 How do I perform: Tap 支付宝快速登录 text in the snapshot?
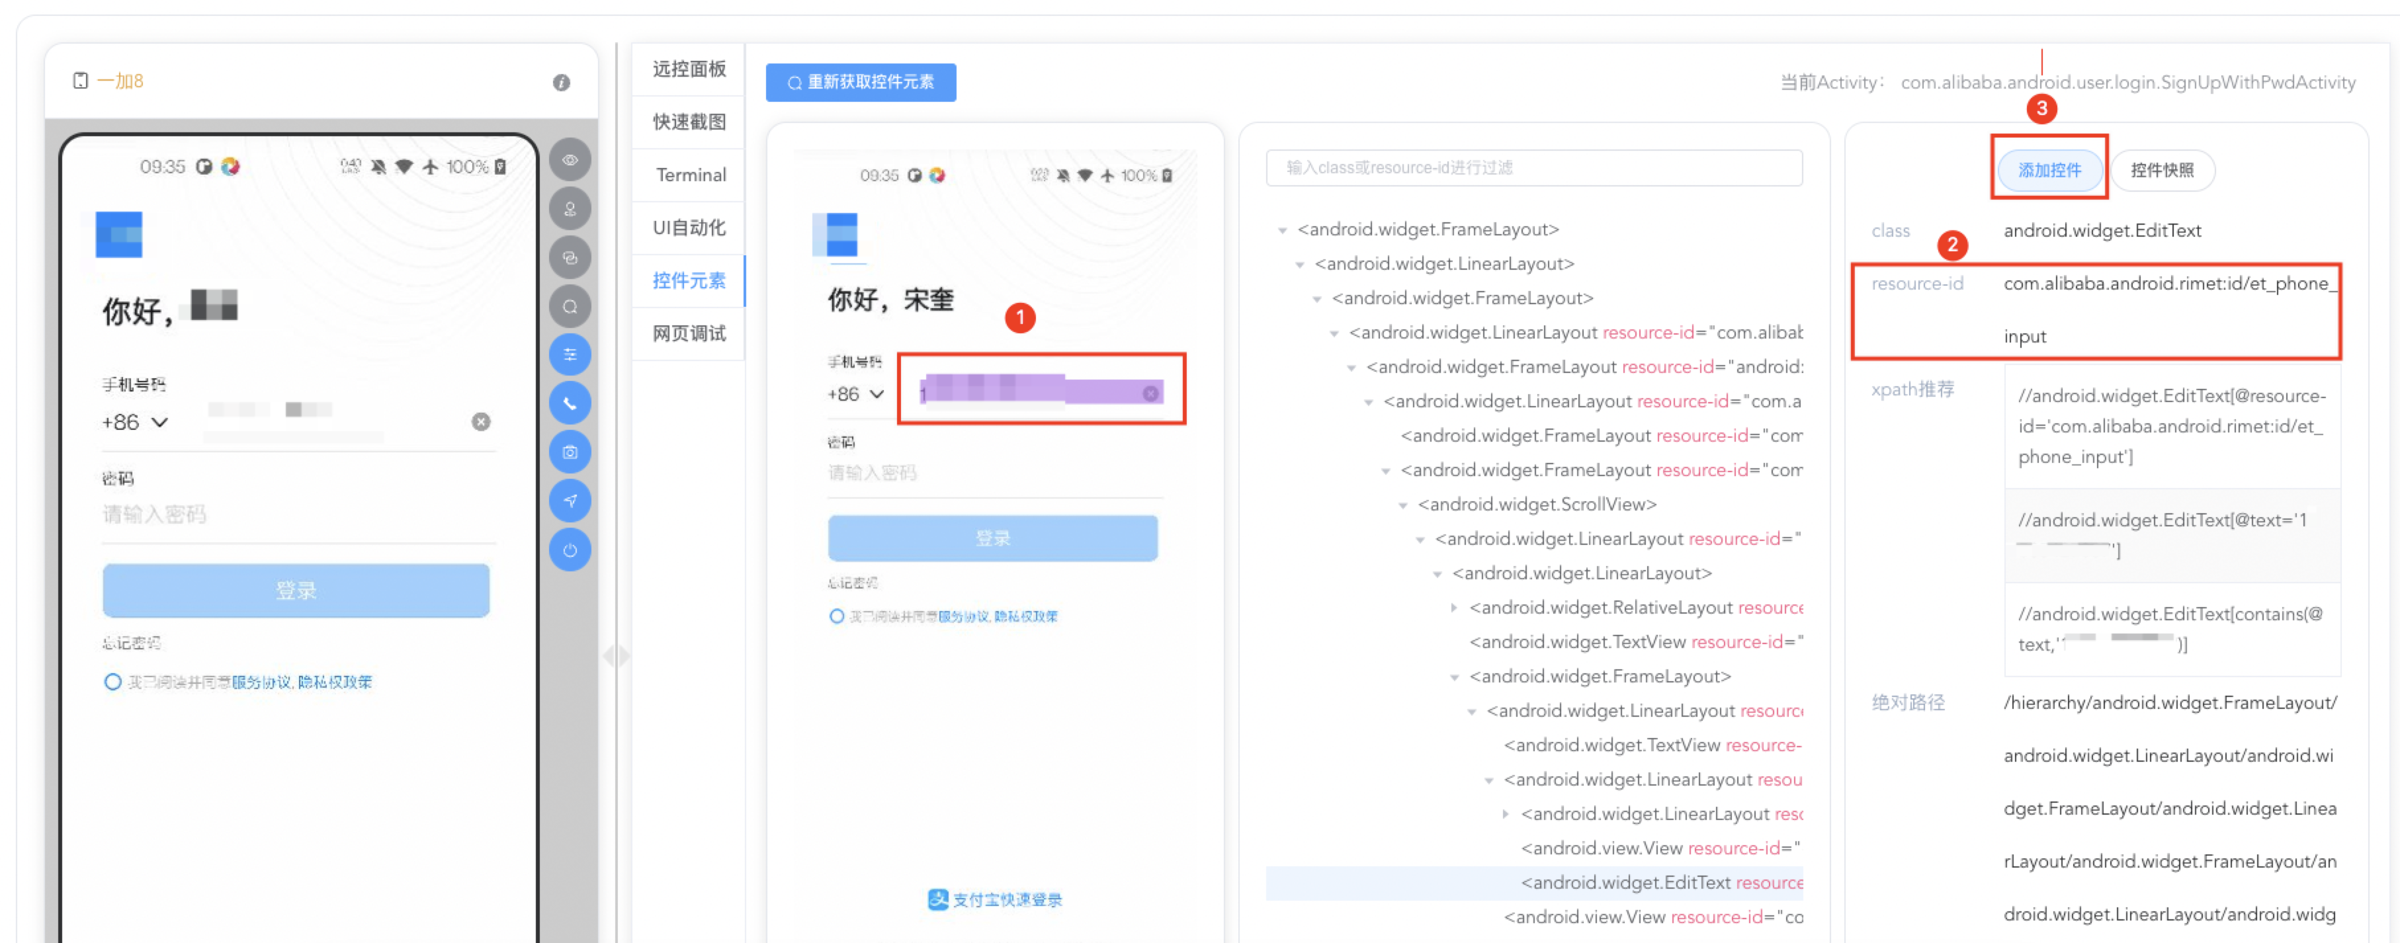(1007, 899)
